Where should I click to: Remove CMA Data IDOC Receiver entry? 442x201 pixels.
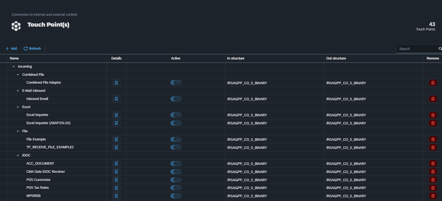coord(433,172)
